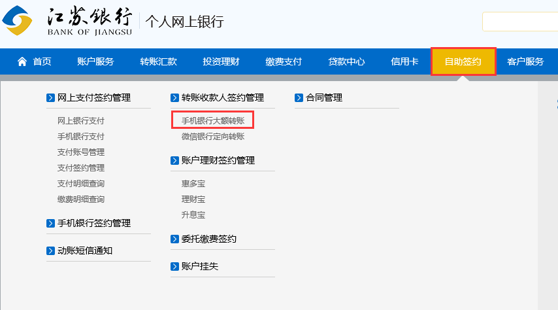This screenshot has height=310, width=558.
Task: Open the 首页 navigation tab
Action: click(42, 61)
